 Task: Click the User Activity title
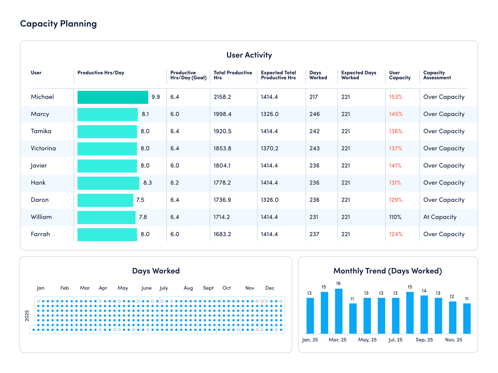[249, 55]
